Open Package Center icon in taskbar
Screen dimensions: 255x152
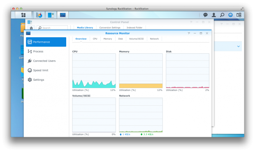click(x=39, y=15)
